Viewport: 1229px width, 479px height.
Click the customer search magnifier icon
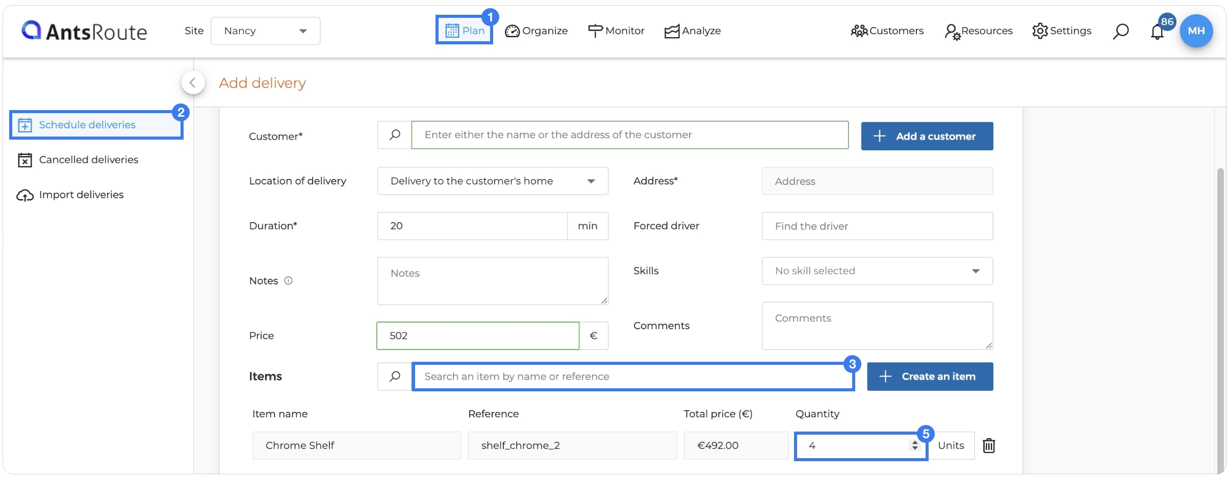coord(395,135)
